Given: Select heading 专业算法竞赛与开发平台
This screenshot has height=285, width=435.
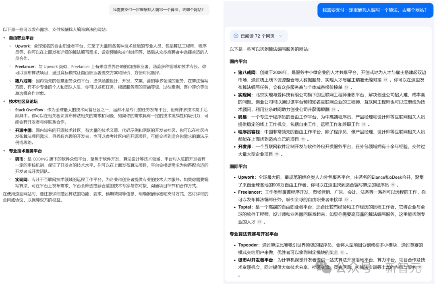Looking at the screenshot, I should pos(254,234).
